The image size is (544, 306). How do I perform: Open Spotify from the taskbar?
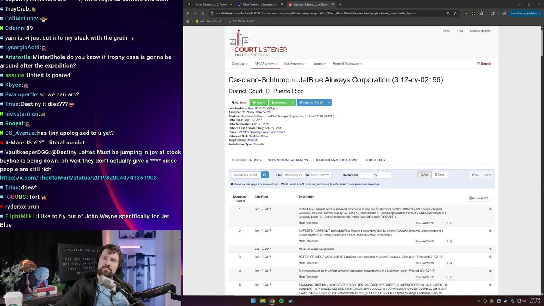coord(281,301)
